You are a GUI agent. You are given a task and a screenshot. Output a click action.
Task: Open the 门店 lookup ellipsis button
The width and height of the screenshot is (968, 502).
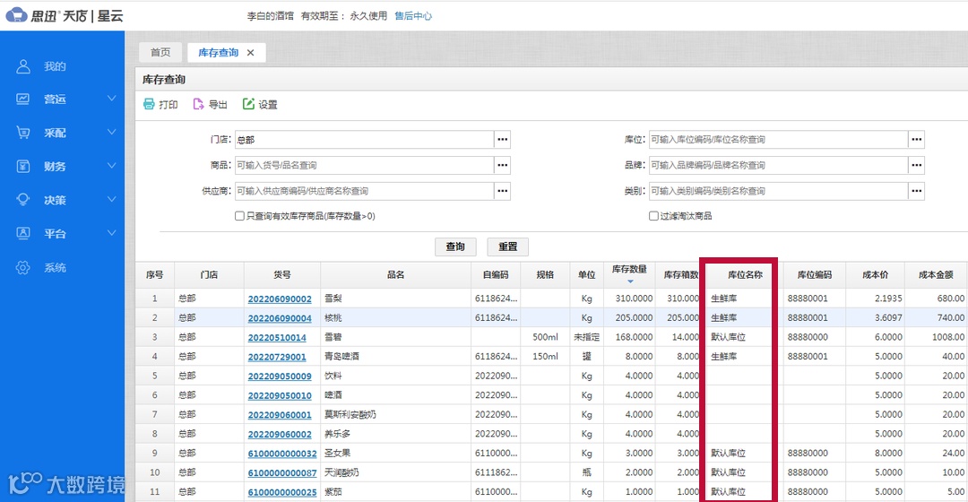click(x=503, y=140)
